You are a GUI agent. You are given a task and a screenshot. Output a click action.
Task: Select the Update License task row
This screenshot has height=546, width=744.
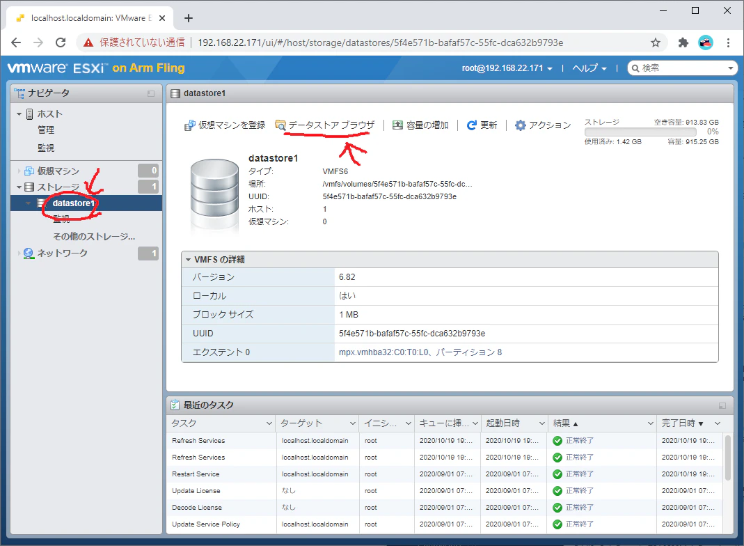click(445, 490)
